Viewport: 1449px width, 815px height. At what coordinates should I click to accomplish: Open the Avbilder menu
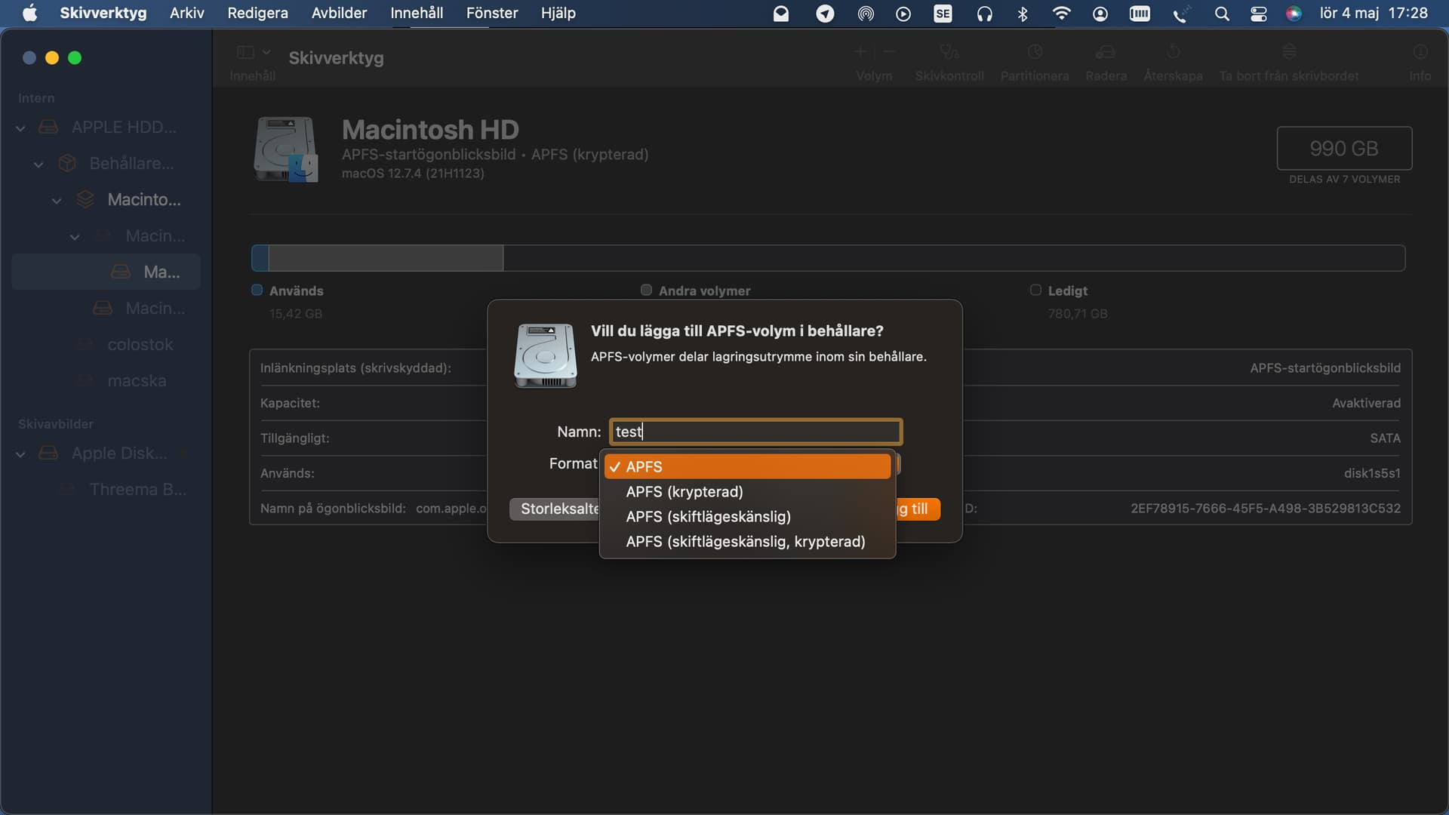click(339, 13)
